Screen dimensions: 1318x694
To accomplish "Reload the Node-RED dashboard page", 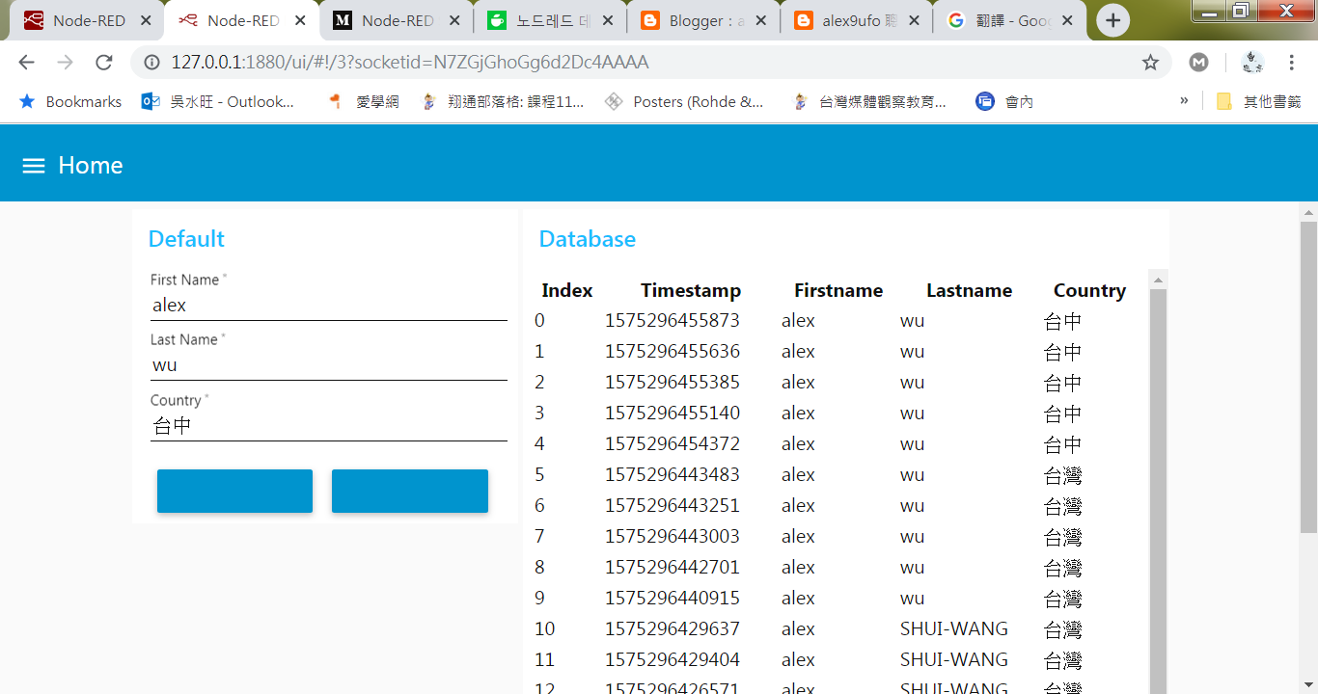I will (103, 60).
